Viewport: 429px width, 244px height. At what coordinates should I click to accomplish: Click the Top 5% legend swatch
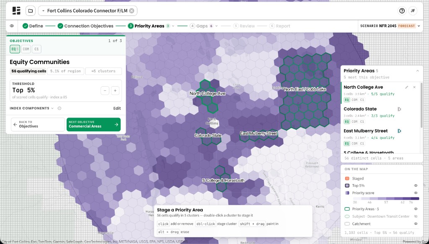(x=347, y=185)
